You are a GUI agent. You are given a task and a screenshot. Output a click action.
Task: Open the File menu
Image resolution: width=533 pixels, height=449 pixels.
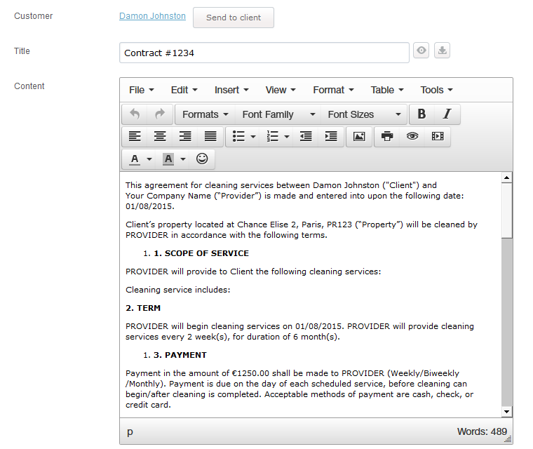click(x=142, y=90)
